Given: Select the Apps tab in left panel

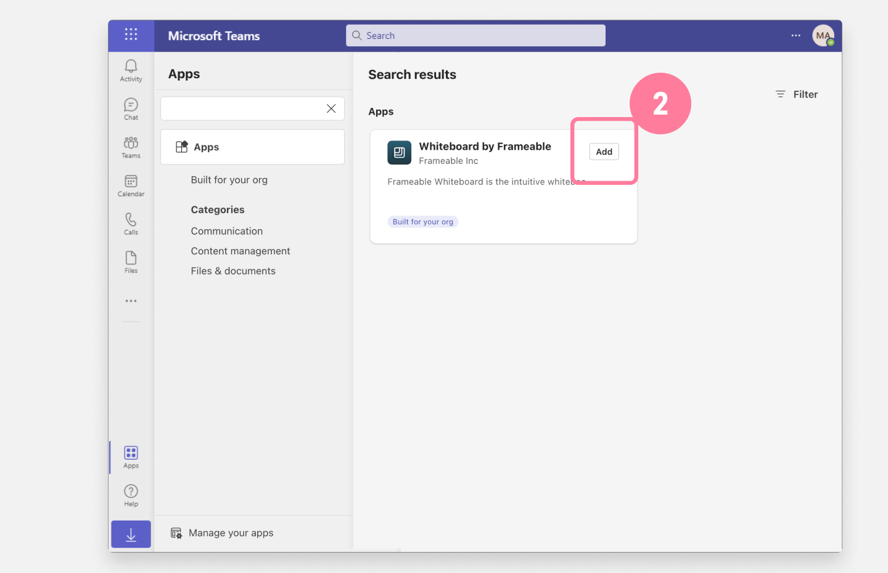Looking at the screenshot, I should pos(252,147).
